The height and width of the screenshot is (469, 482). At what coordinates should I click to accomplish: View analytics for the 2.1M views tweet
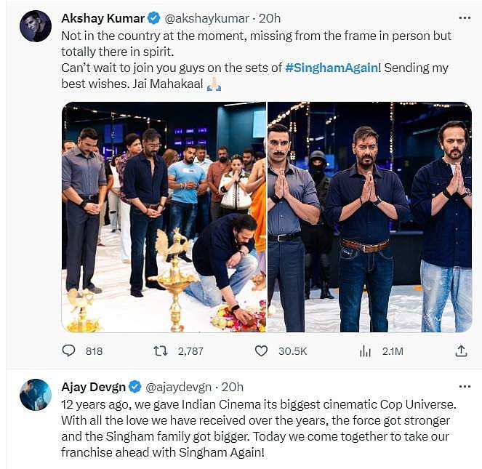pyautogui.click(x=365, y=351)
